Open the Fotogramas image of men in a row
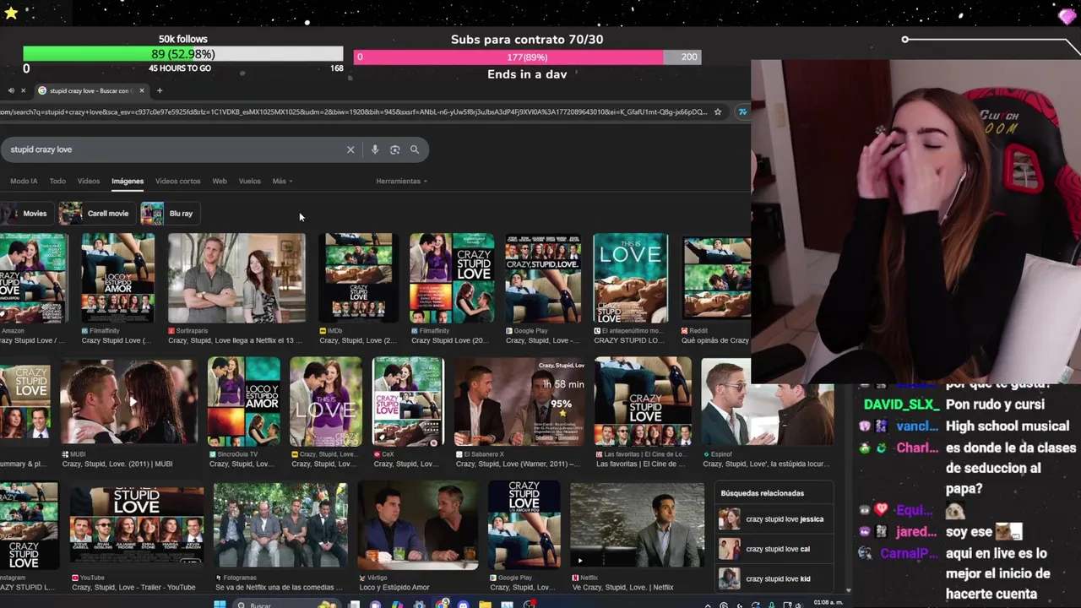This screenshot has width=1081, height=608. pyautogui.click(x=280, y=524)
